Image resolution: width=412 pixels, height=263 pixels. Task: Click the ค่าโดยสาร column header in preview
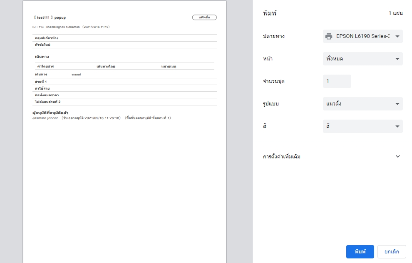(45, 66)
